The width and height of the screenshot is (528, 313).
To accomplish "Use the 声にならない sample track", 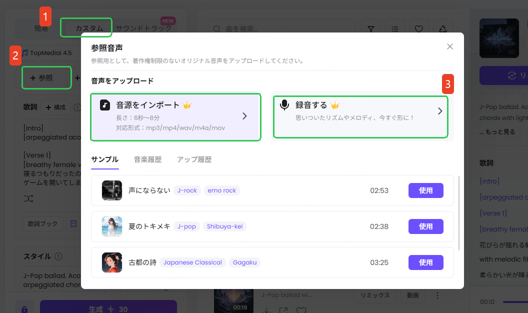I will click(425, 190).
